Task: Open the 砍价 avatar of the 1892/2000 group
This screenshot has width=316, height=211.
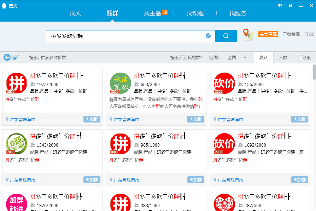Action: tap(224, 144)
